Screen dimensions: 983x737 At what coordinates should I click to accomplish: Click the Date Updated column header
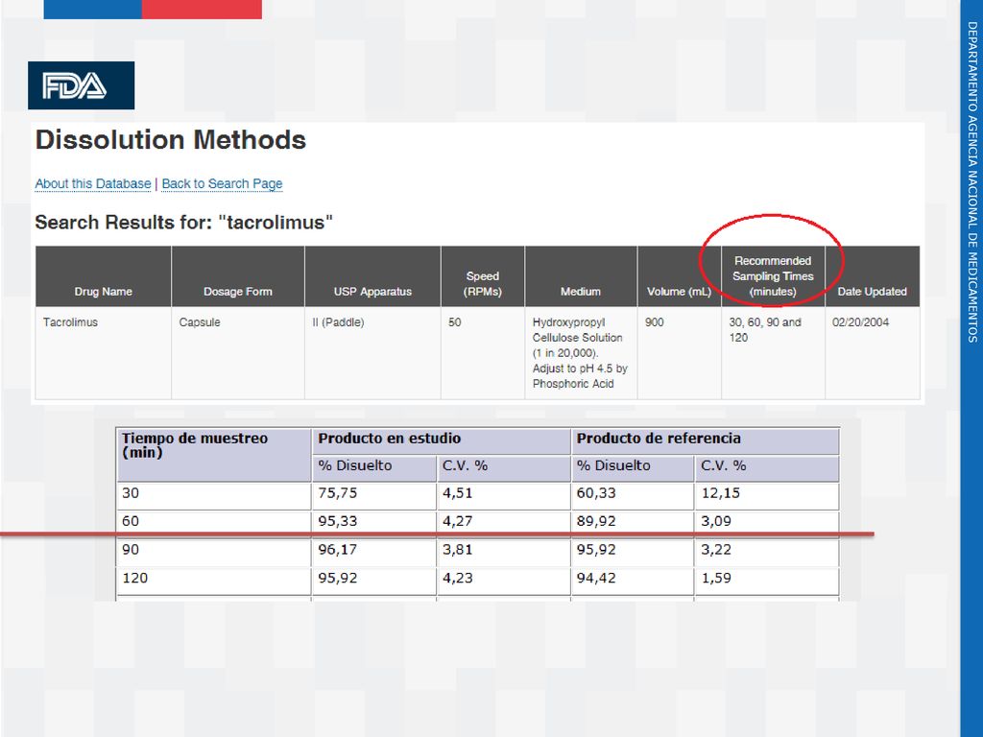tap(872, 276)
